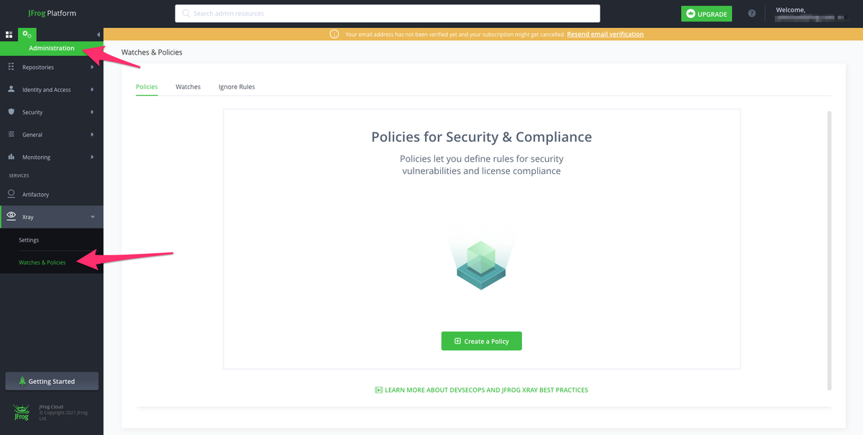
Task: Expand the Security menu arrow
Action: (x=92, y=112)
